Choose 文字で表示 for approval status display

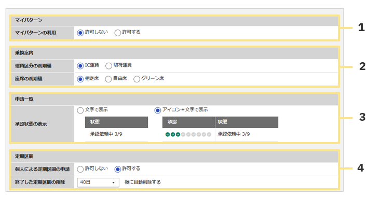tap(80, 110)
